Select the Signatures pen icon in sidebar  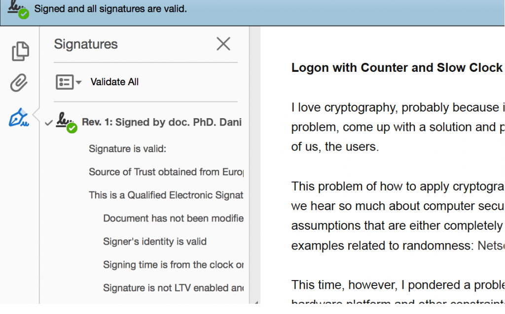click(20, 116)
